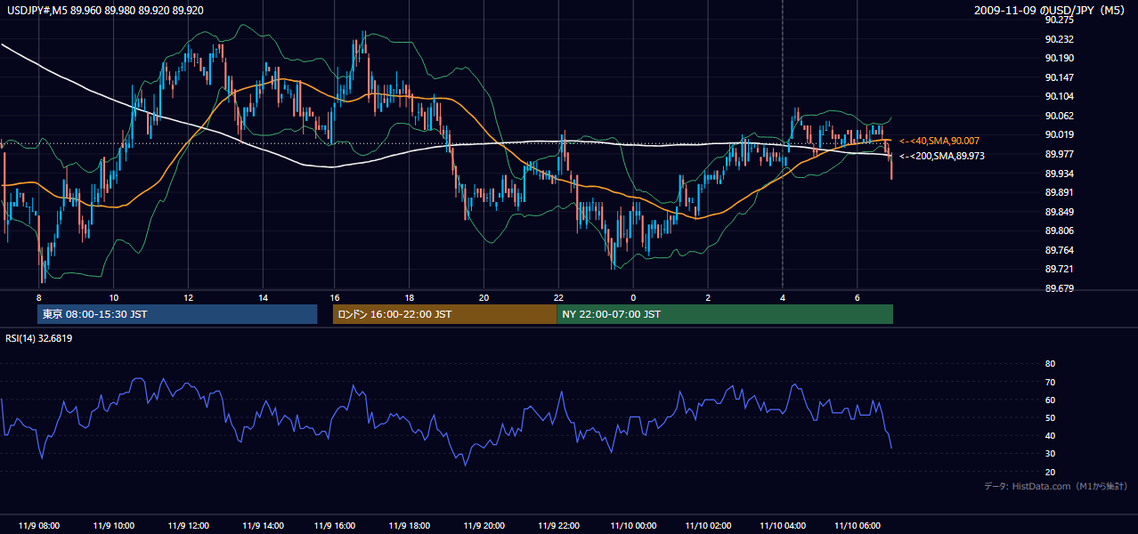Click the price axis value 89.721

click(1059, 269)
